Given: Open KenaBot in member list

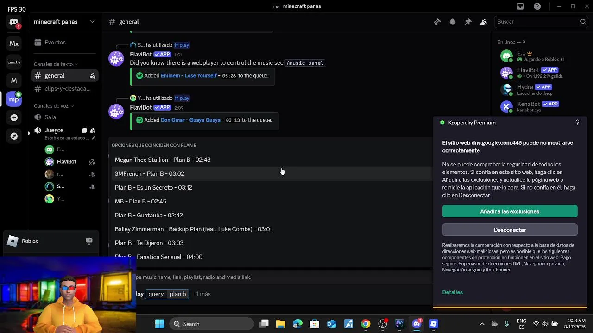Looking at the screenshot, I should click(540, 107).
